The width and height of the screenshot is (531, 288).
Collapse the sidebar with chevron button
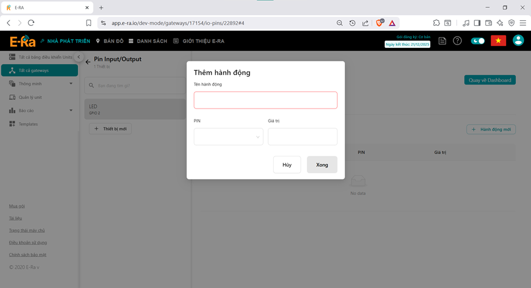point(79,57)
